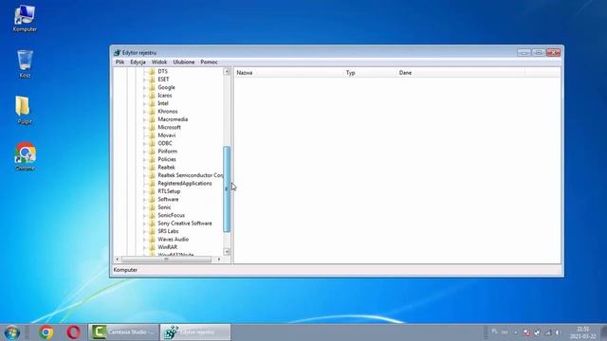Expand the WinRAR registry key
The height and width of the screenshot is (341, 607).
pyautogui.click(x=144, y=247)
